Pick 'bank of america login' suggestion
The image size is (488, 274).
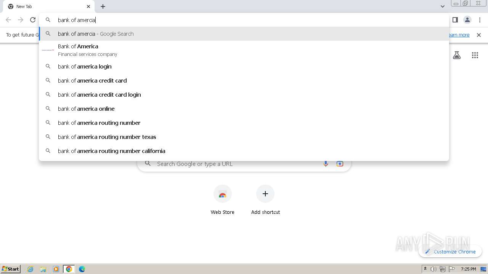(x=244, y=67)
